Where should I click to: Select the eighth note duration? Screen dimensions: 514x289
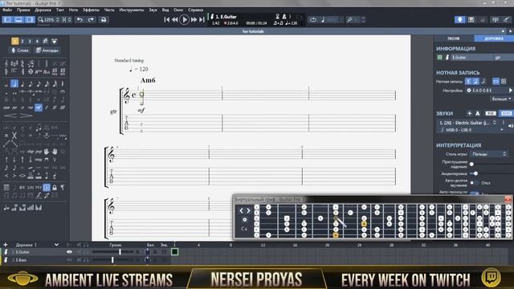[x=31, y=83]
